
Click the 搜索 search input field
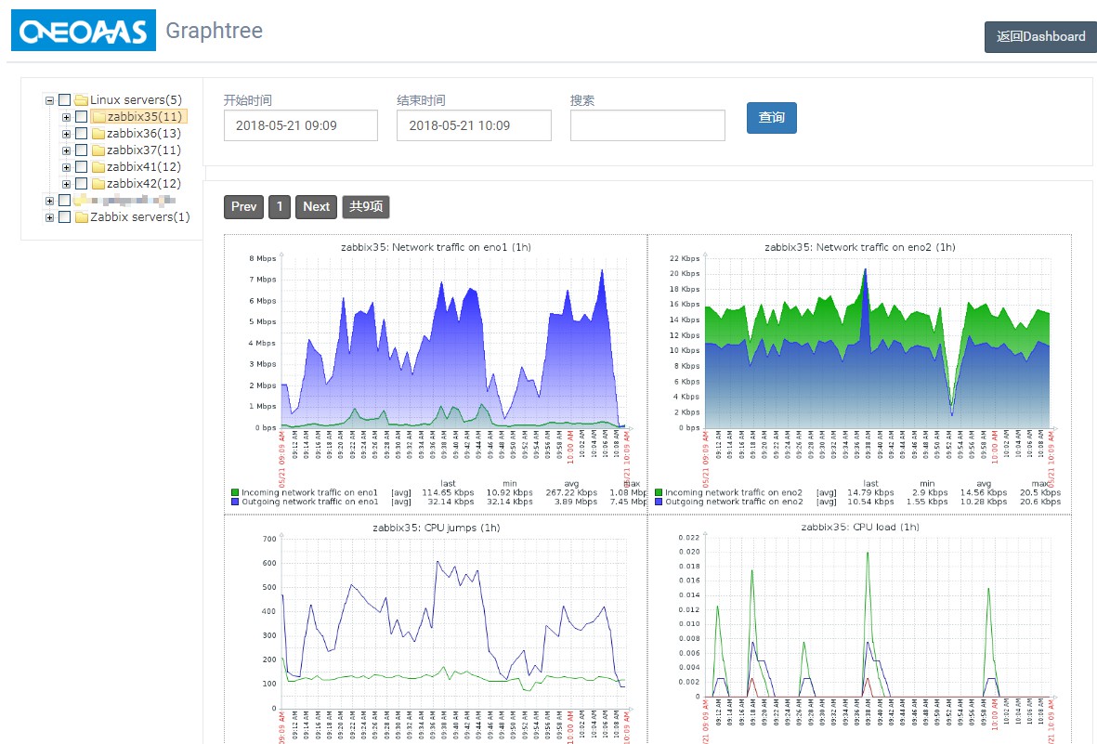click(x=647, y=125)
